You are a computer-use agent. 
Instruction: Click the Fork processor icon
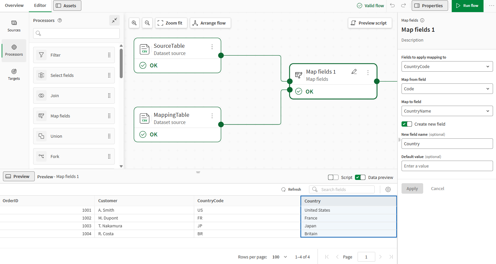41,156
